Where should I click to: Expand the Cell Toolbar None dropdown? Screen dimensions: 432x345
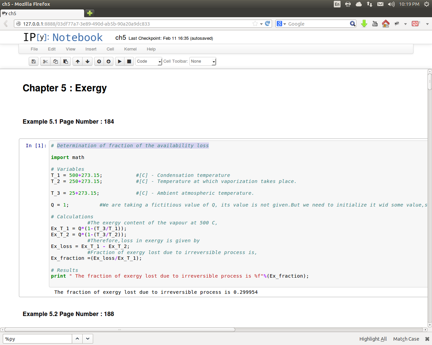click(x=202, y=61)
